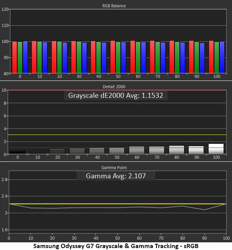
Task: Select the gray DeltaE bar at 50
Action: [117, 151]
